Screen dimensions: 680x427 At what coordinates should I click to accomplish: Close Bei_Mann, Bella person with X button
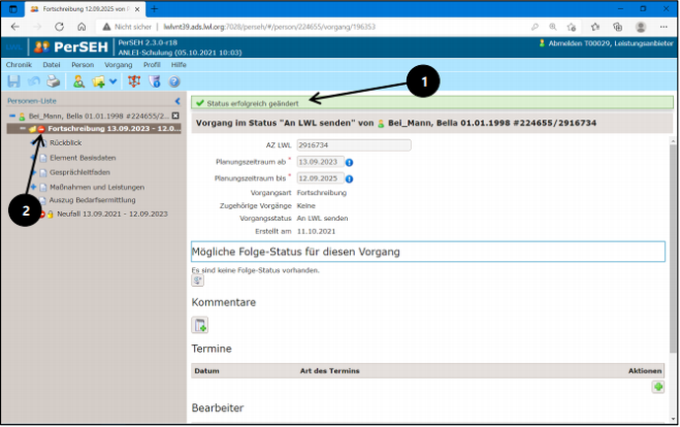pyautogui.click(x=175, y=116)
